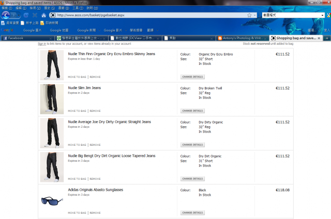The height and width of the screenshot is (219, 331).
Task: Open the 新手上路 bookmark
Action: pyautogui.click(x=29, y=23)
